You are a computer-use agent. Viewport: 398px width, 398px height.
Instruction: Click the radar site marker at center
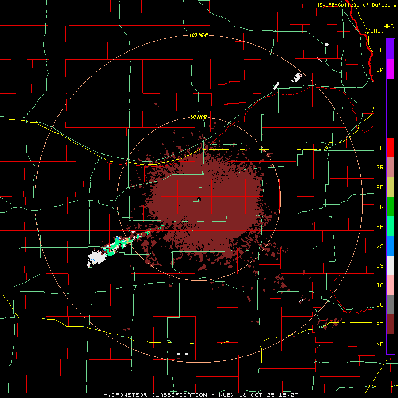tap(199, 199)
